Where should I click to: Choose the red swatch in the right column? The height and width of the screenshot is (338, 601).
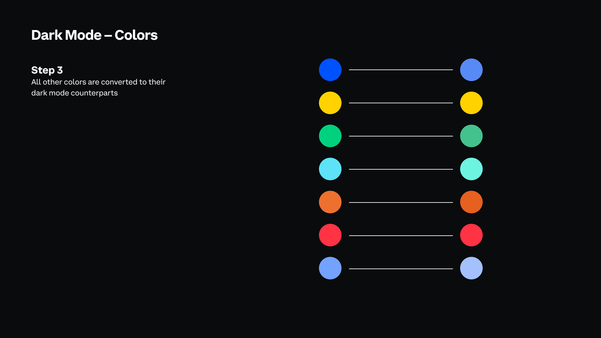click(x=471, y=235)
